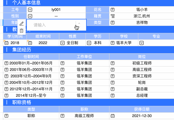Click the text type icon beside 领小羊

tap(113, 10)
